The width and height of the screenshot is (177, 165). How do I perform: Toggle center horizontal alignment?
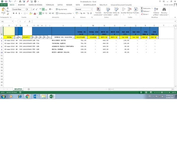coord(43,14)
